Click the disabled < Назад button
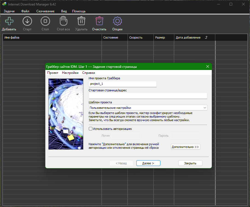This screenshot has height=207, width=250. pos(121,163)
